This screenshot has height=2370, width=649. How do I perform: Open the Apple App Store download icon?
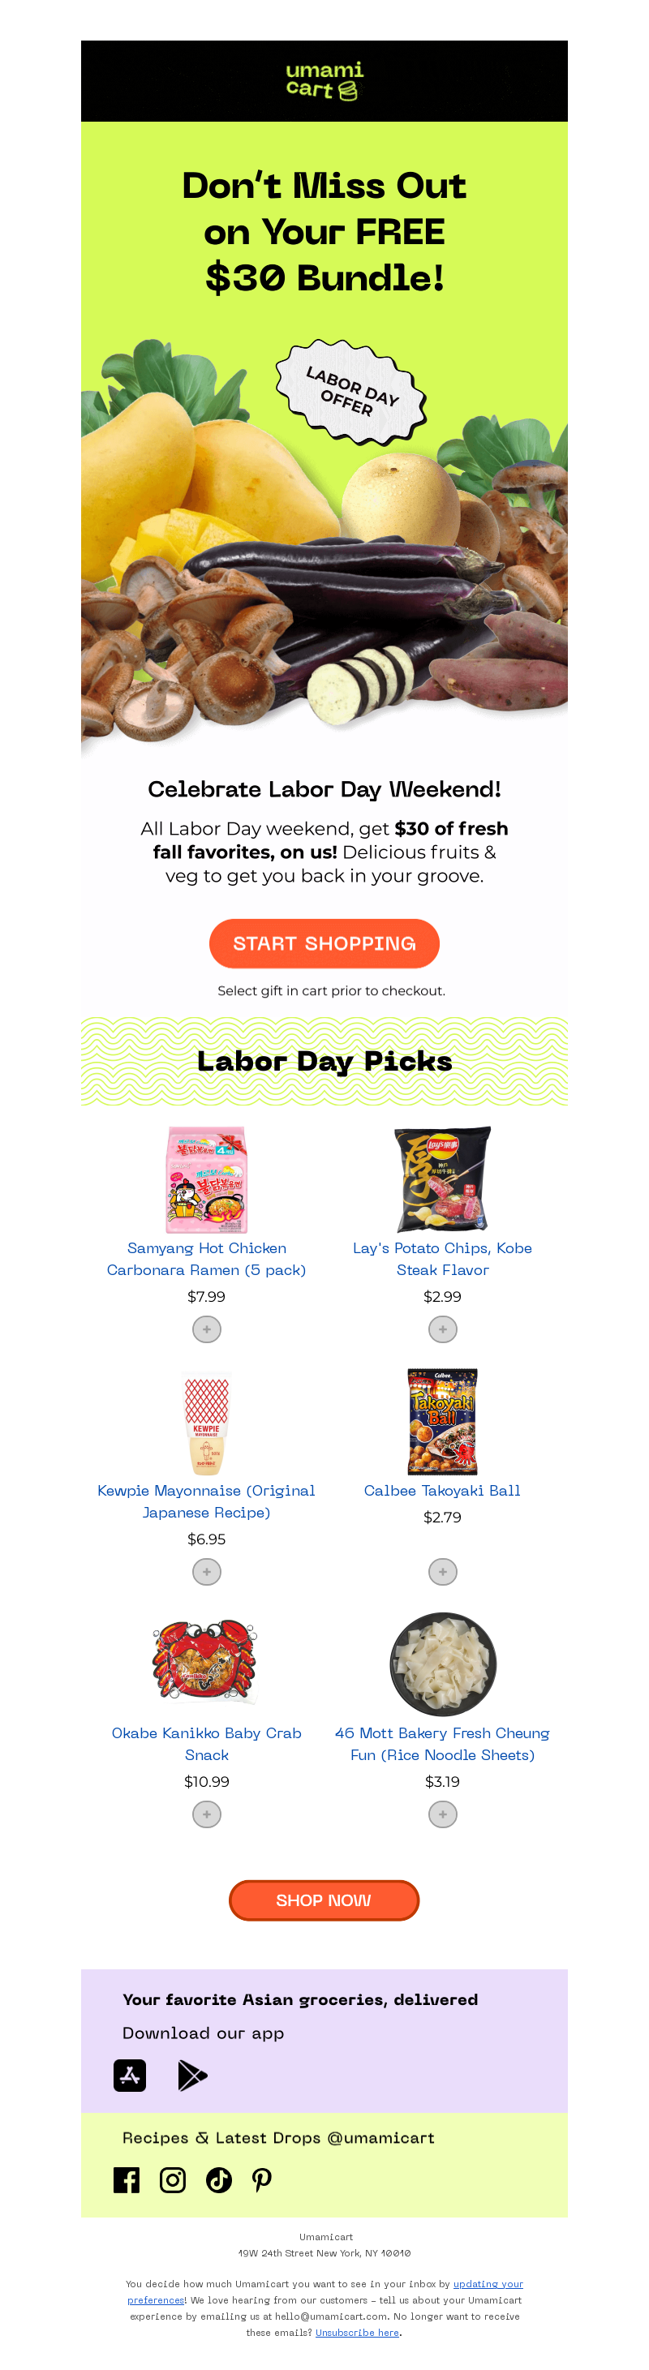[130, 2075]
